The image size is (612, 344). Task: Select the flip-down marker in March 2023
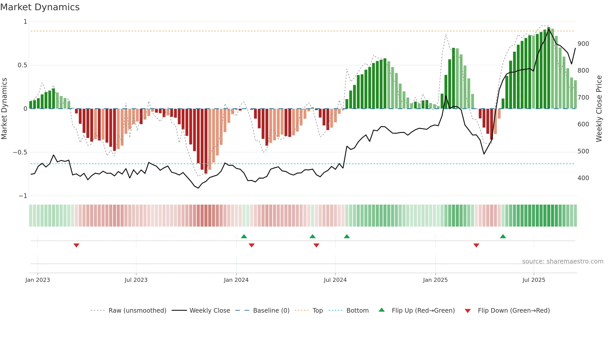(76, 245)
